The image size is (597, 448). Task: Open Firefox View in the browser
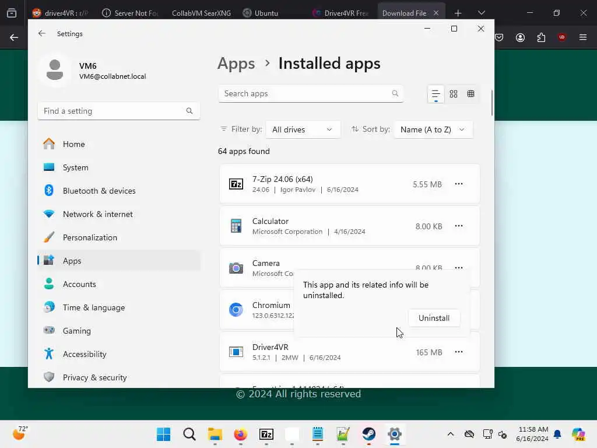[x=12, y=13]
